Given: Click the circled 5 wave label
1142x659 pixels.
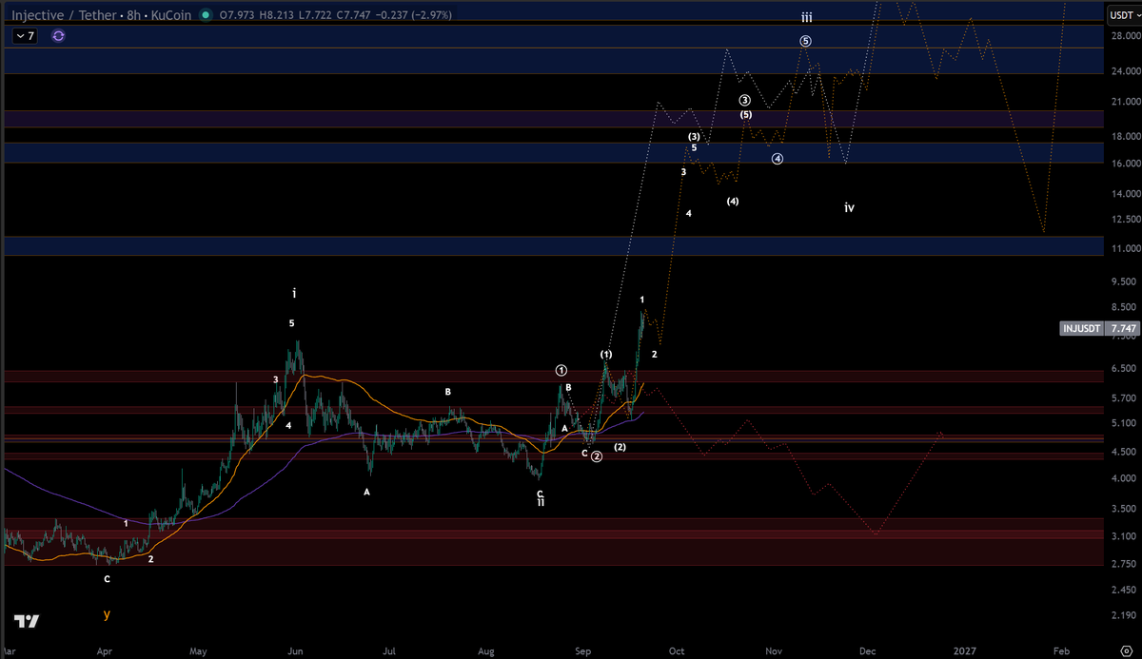Looking at the screenshot, I should (x=805, y=41).
